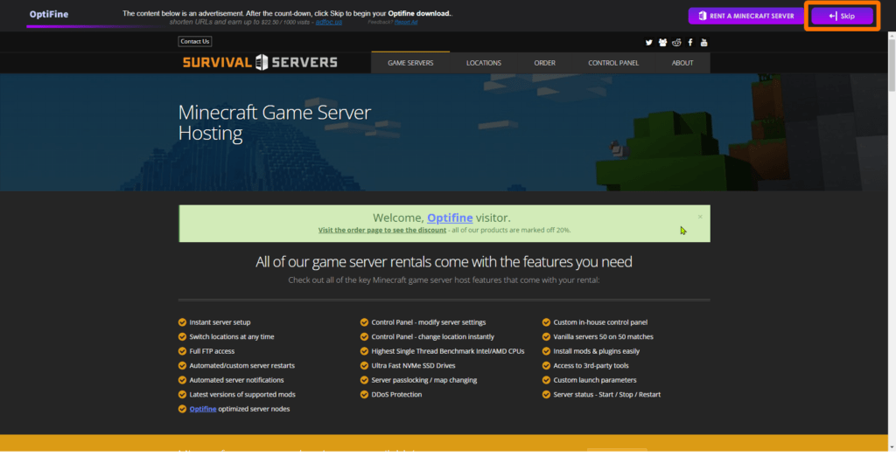Open the YouTube channel icon
Screen dimensions: 896x456
(703, 42)
